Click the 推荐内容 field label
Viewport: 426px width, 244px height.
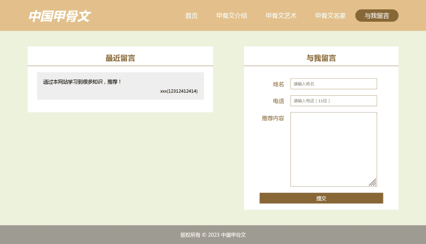tap(273, 118)
